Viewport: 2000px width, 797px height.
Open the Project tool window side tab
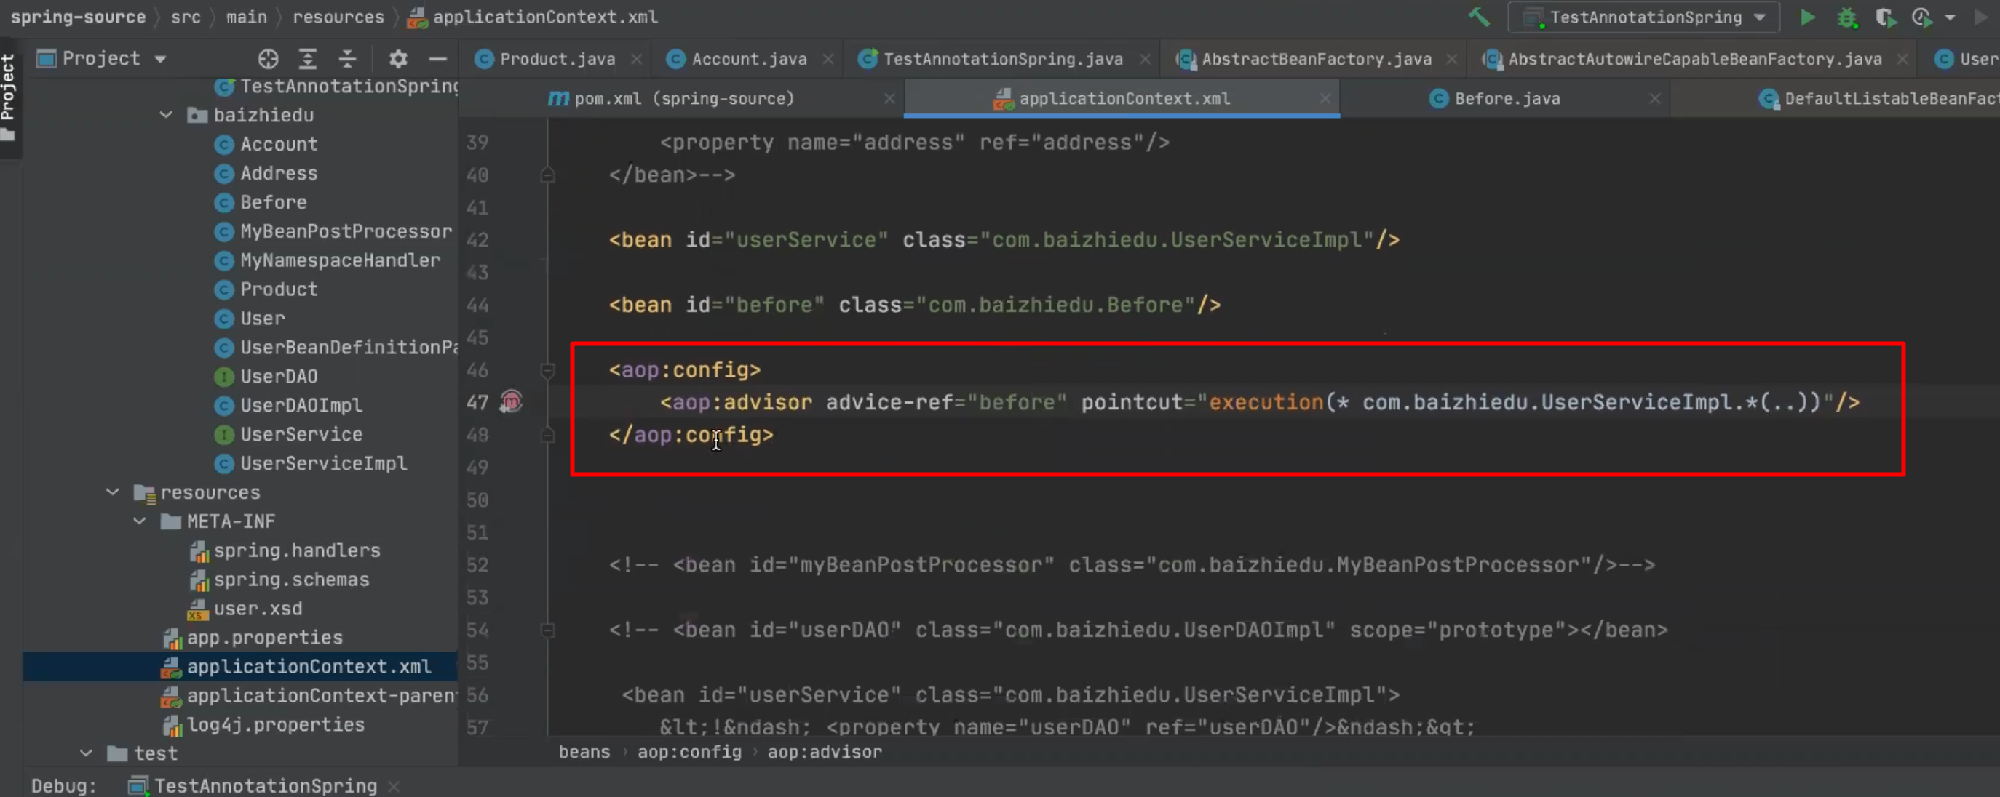click(9, 97)
